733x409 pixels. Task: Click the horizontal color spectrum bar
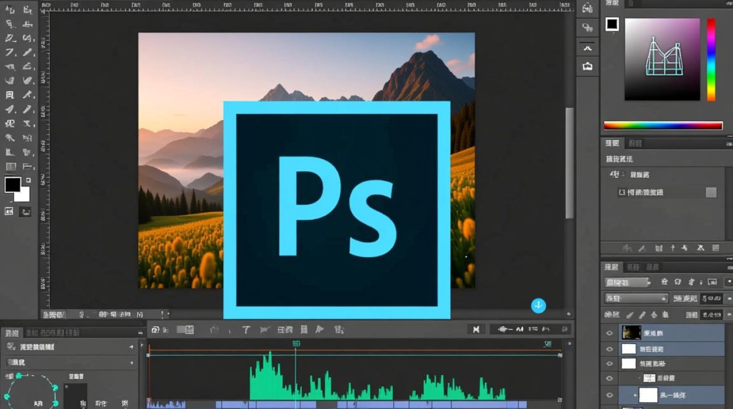click(663, 126)
